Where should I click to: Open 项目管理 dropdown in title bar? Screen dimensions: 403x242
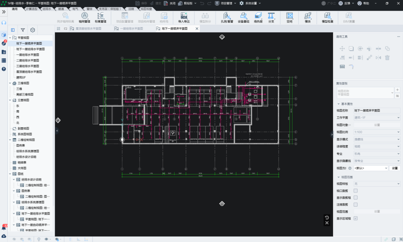click(225, 3)
